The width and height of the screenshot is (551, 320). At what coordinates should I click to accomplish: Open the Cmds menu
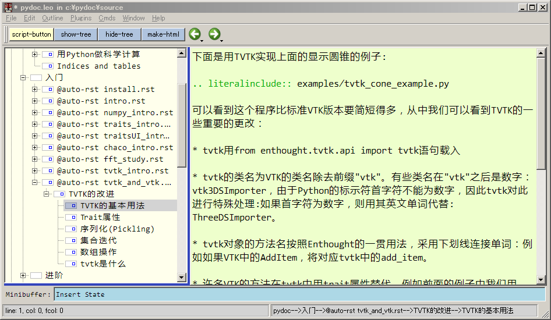(107, 18)
